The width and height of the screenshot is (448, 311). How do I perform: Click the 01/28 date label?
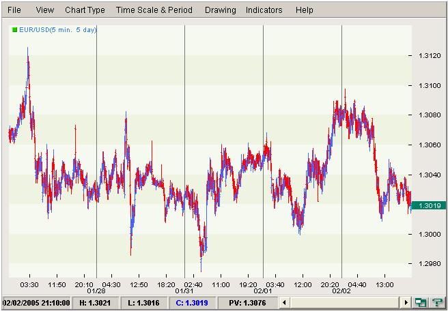(96, 291)
